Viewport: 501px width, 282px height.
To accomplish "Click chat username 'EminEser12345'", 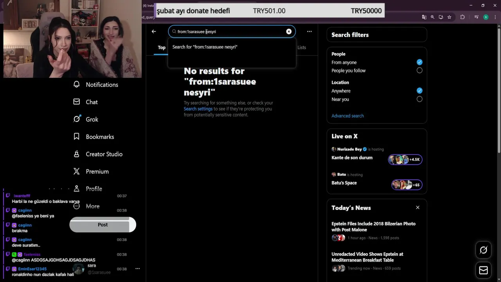I will [x=32, y=269].
